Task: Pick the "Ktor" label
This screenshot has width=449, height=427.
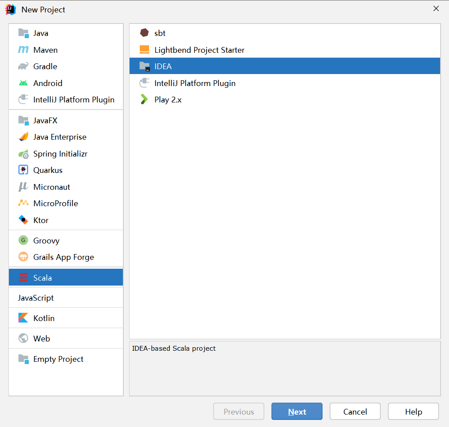Action: click(x=41, y=220)
